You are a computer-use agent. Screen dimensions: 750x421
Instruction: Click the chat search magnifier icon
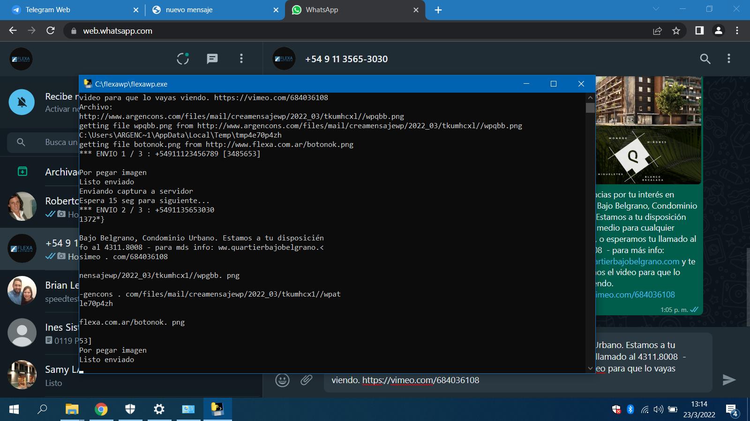[x=21, y=142]
